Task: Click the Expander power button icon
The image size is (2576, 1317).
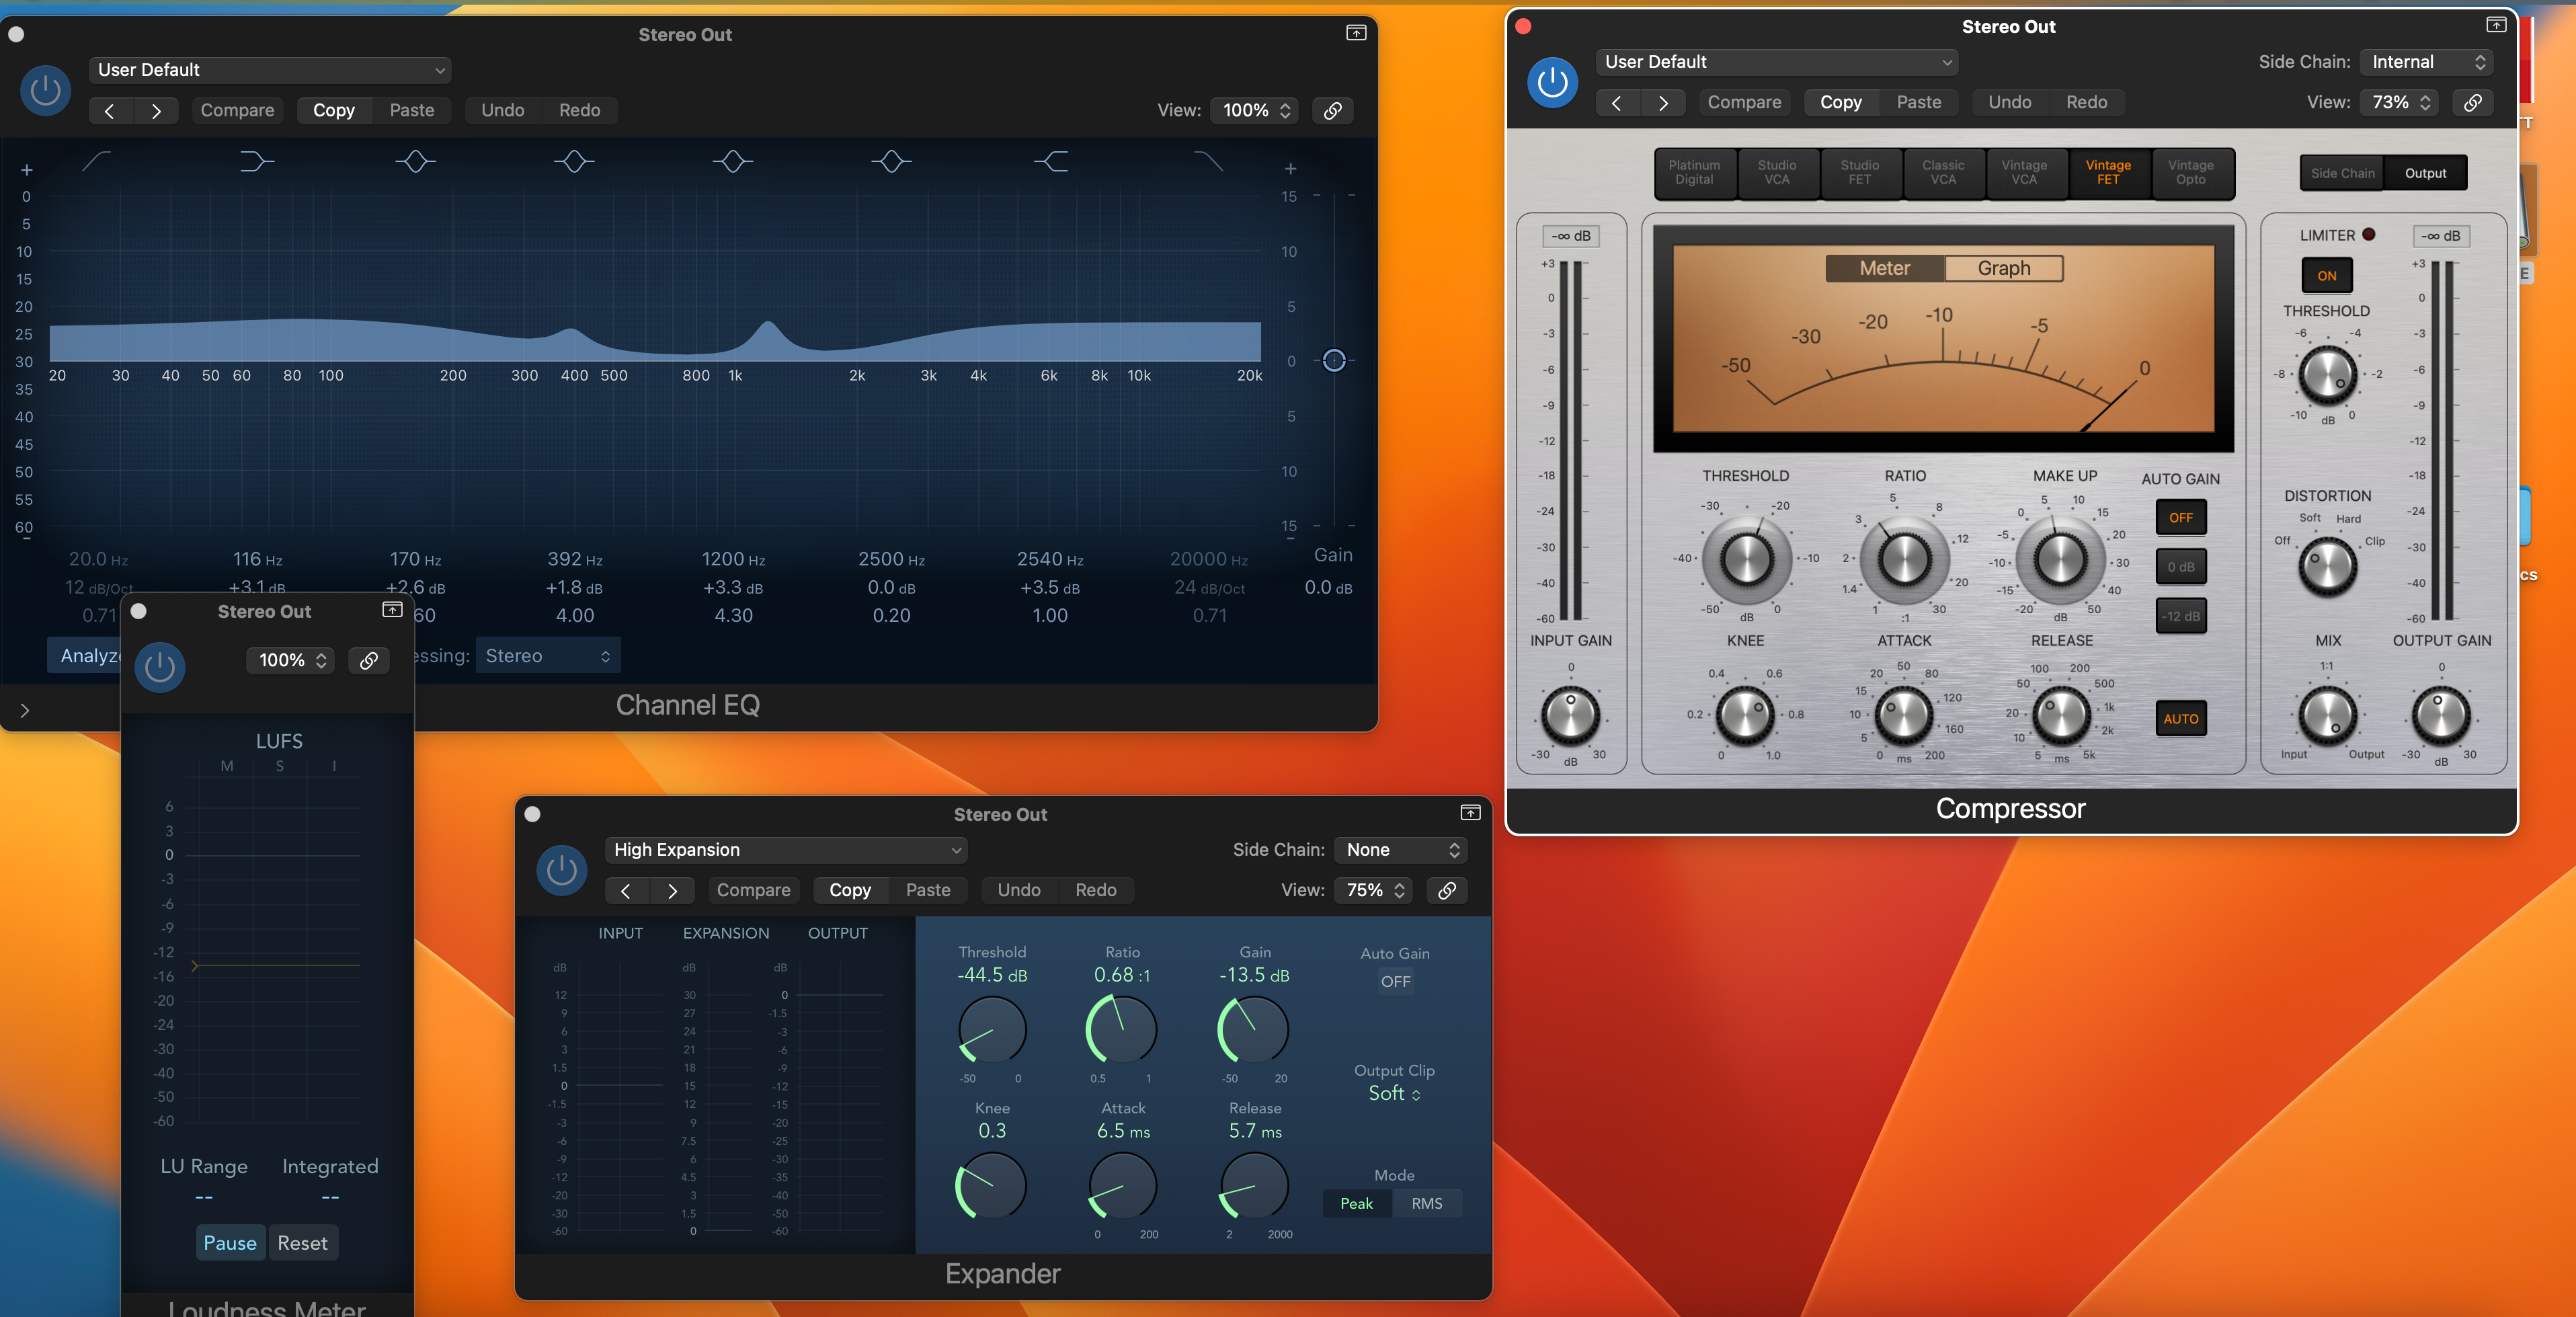Action: point(561,870)
